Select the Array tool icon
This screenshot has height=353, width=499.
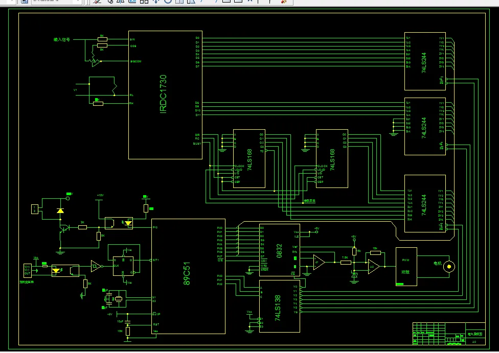(x=144, y=1)
